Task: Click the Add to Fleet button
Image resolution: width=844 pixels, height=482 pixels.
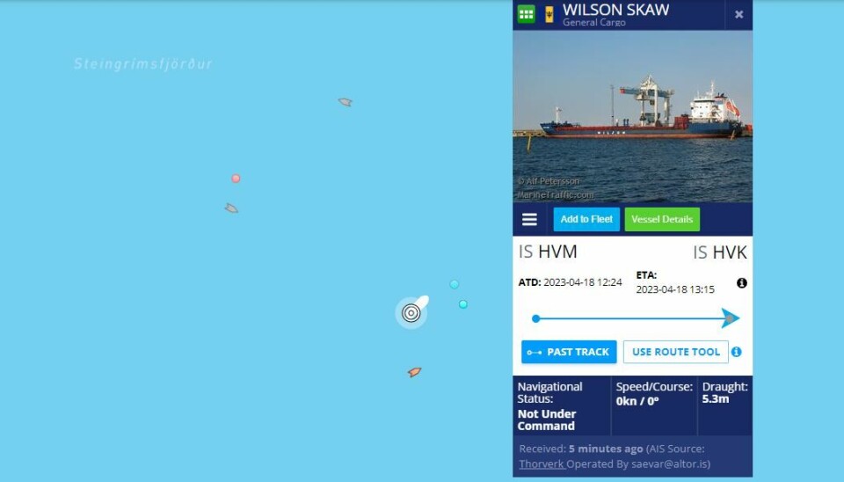Action: pos(586,219)
